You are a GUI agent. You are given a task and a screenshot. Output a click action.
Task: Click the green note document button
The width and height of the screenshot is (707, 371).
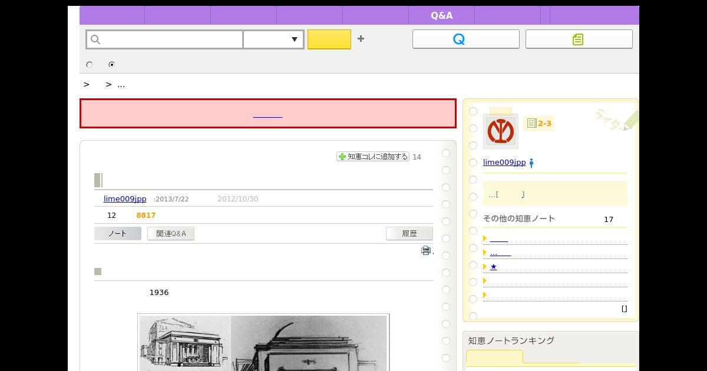click(579, 39)
